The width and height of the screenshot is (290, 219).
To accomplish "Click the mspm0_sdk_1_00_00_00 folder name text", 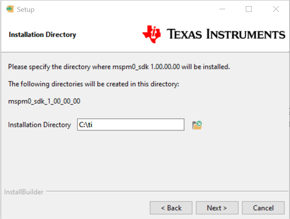I will 44,101.
